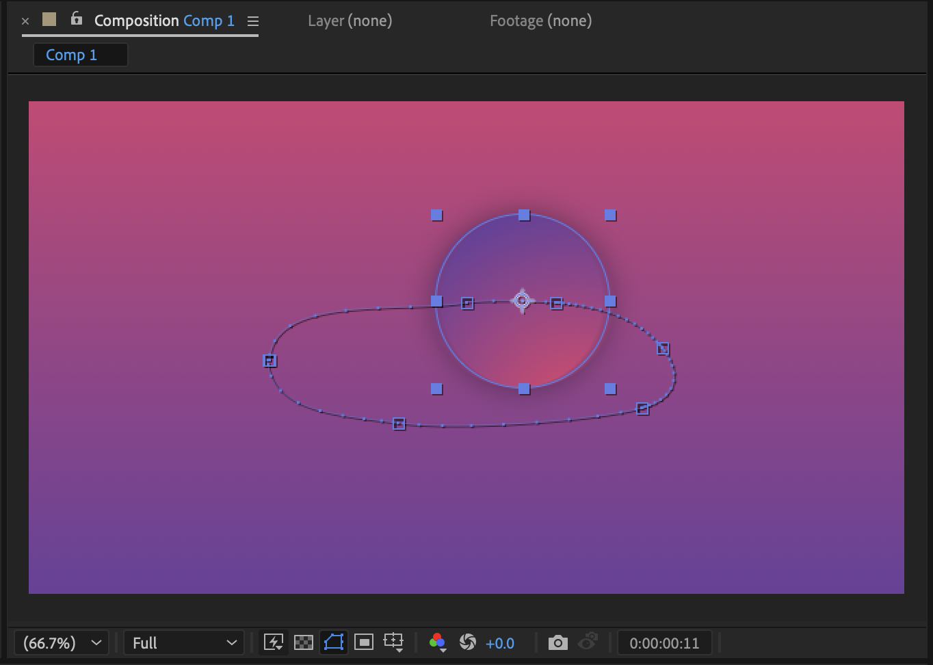Switch to the Footage (none) tab
Viewport: 933px width, 665px height.
point(540,21)
